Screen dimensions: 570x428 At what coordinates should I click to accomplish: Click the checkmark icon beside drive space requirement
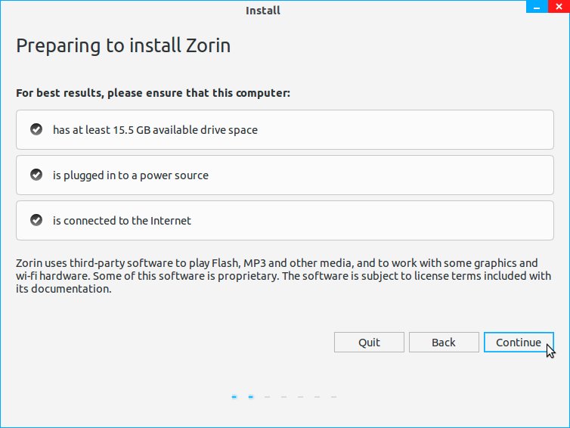pos(36,129)
